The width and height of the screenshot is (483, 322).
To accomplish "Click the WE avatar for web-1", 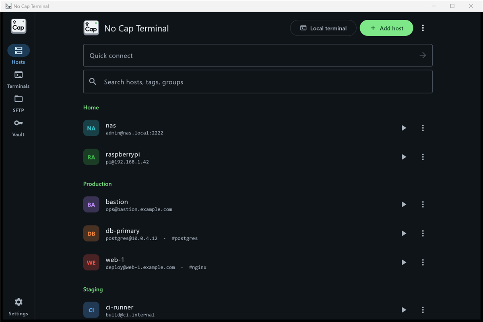I will [91, 262].
